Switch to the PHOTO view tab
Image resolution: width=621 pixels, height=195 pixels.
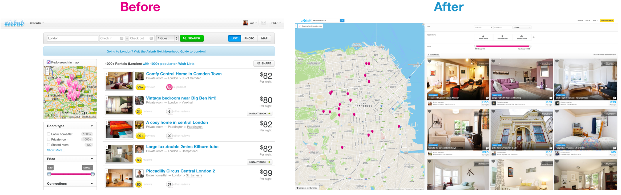pyautogui.click(x=249, y=38)
